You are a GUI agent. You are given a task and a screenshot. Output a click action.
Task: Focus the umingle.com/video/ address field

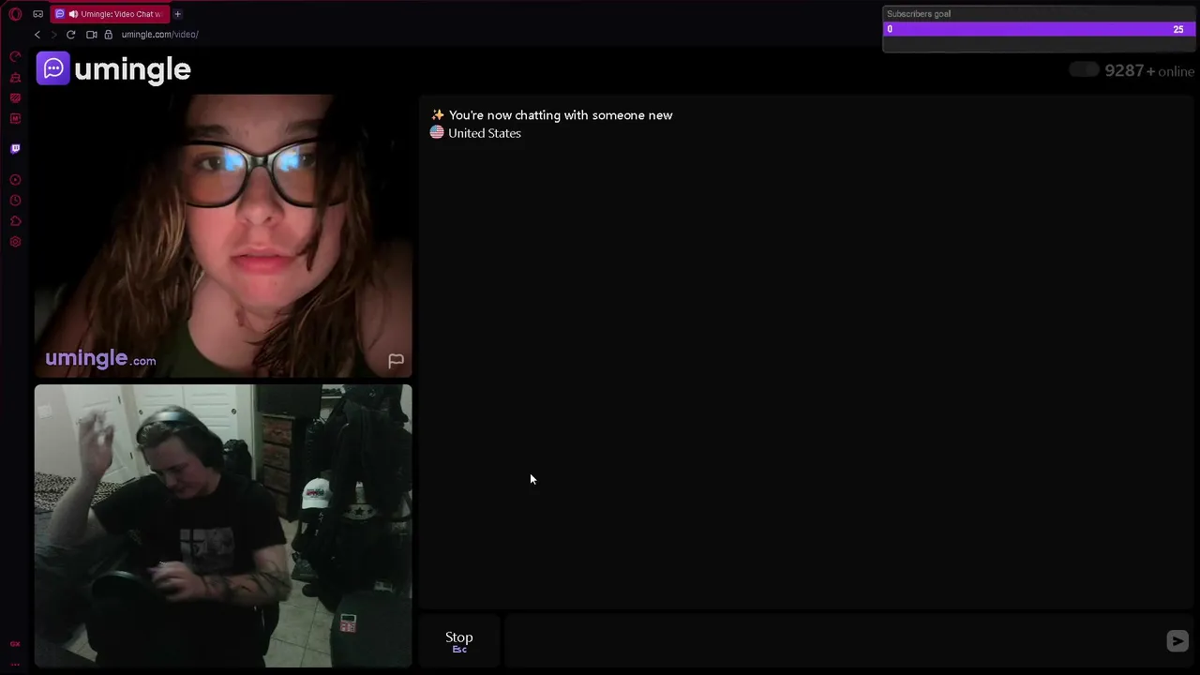pyautogui.click(x=159, y=35)
